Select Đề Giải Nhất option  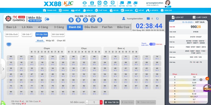pyautogui.click(x=58, y=34)
